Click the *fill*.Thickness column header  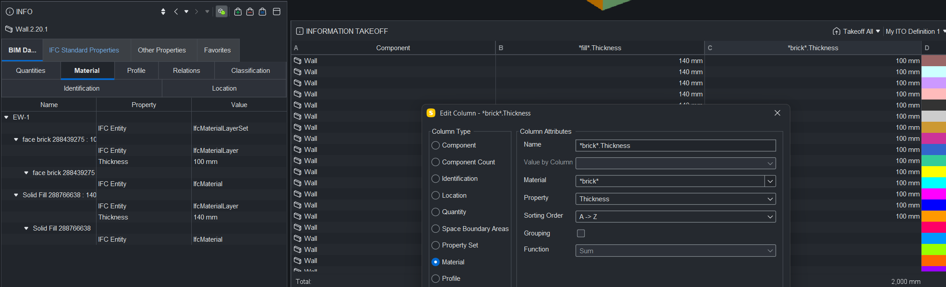pos(600,48)
